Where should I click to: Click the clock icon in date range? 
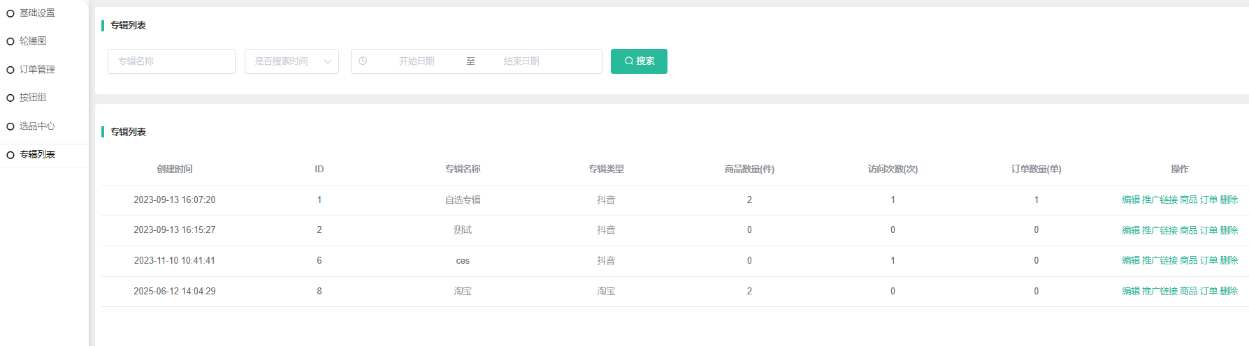[x=363, y=61]
